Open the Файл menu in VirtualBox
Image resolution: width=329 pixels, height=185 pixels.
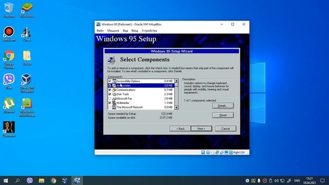(100, 31)
